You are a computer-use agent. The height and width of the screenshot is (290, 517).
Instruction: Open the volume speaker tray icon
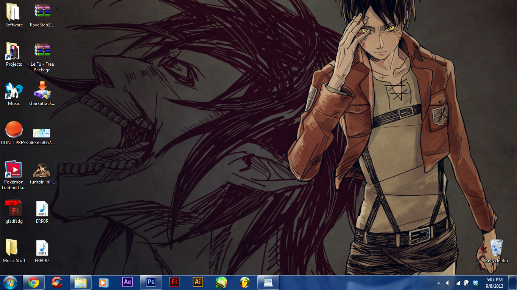(x=448, y=282)
